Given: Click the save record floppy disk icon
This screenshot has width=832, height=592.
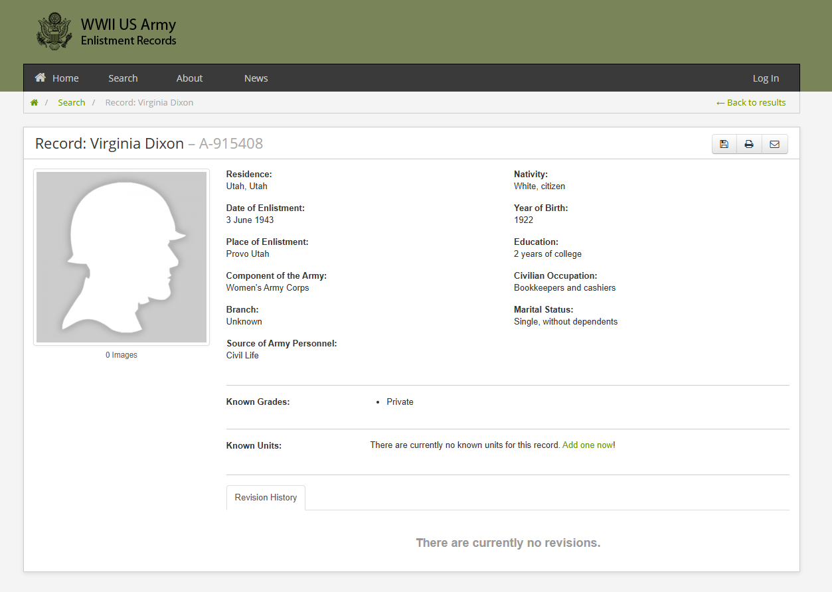Looking at the screenshot, I should click(724, 144).
